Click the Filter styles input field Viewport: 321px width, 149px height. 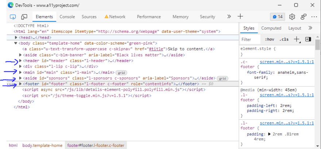(x=250, y=39)
